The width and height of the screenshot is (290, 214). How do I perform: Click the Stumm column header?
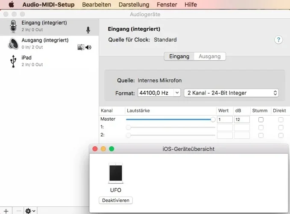point(260,110)
